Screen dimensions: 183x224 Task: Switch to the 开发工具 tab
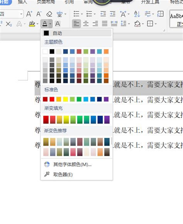pos(150,2)
